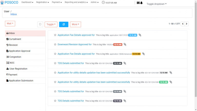Star the Downward Revision Approved mail
Viewport: 197px width, 111px height.
pos(55,44)
